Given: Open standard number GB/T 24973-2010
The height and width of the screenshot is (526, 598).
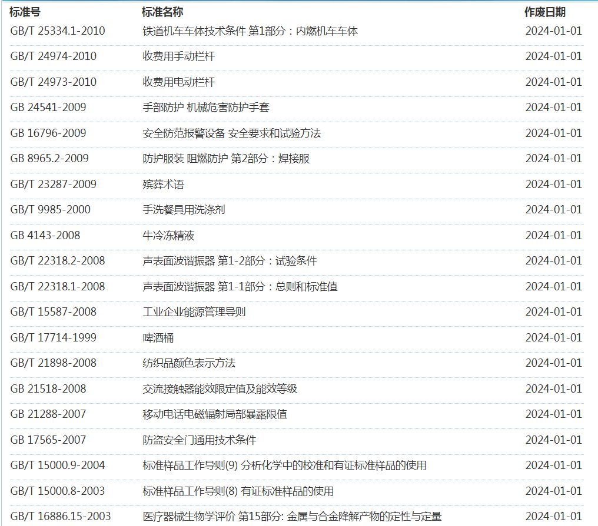Looking at the screenshot, I should (54, 82).
